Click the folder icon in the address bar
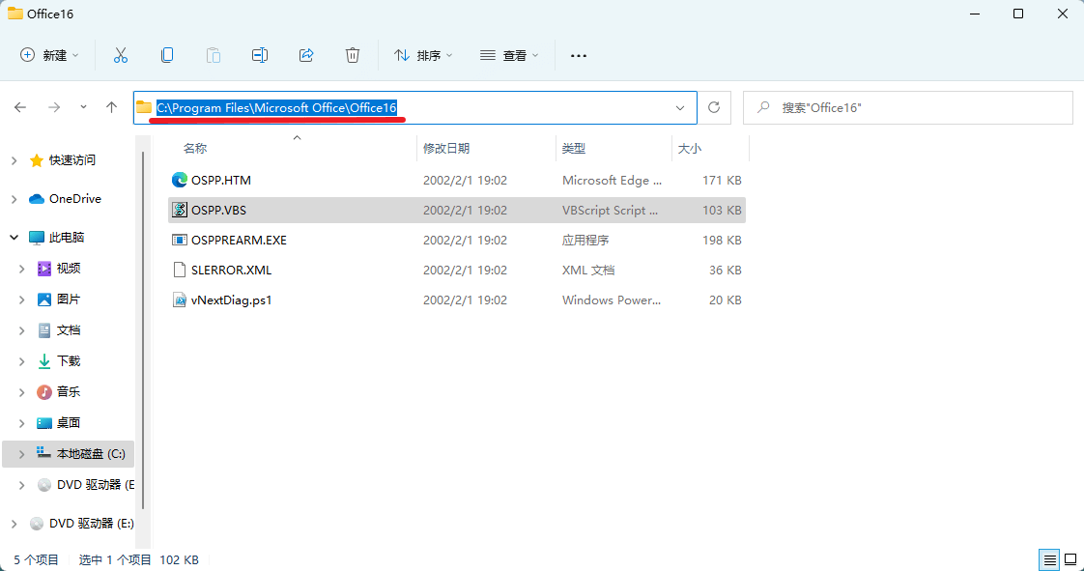Screen dimensions: 1084x571 click(143, 107)
